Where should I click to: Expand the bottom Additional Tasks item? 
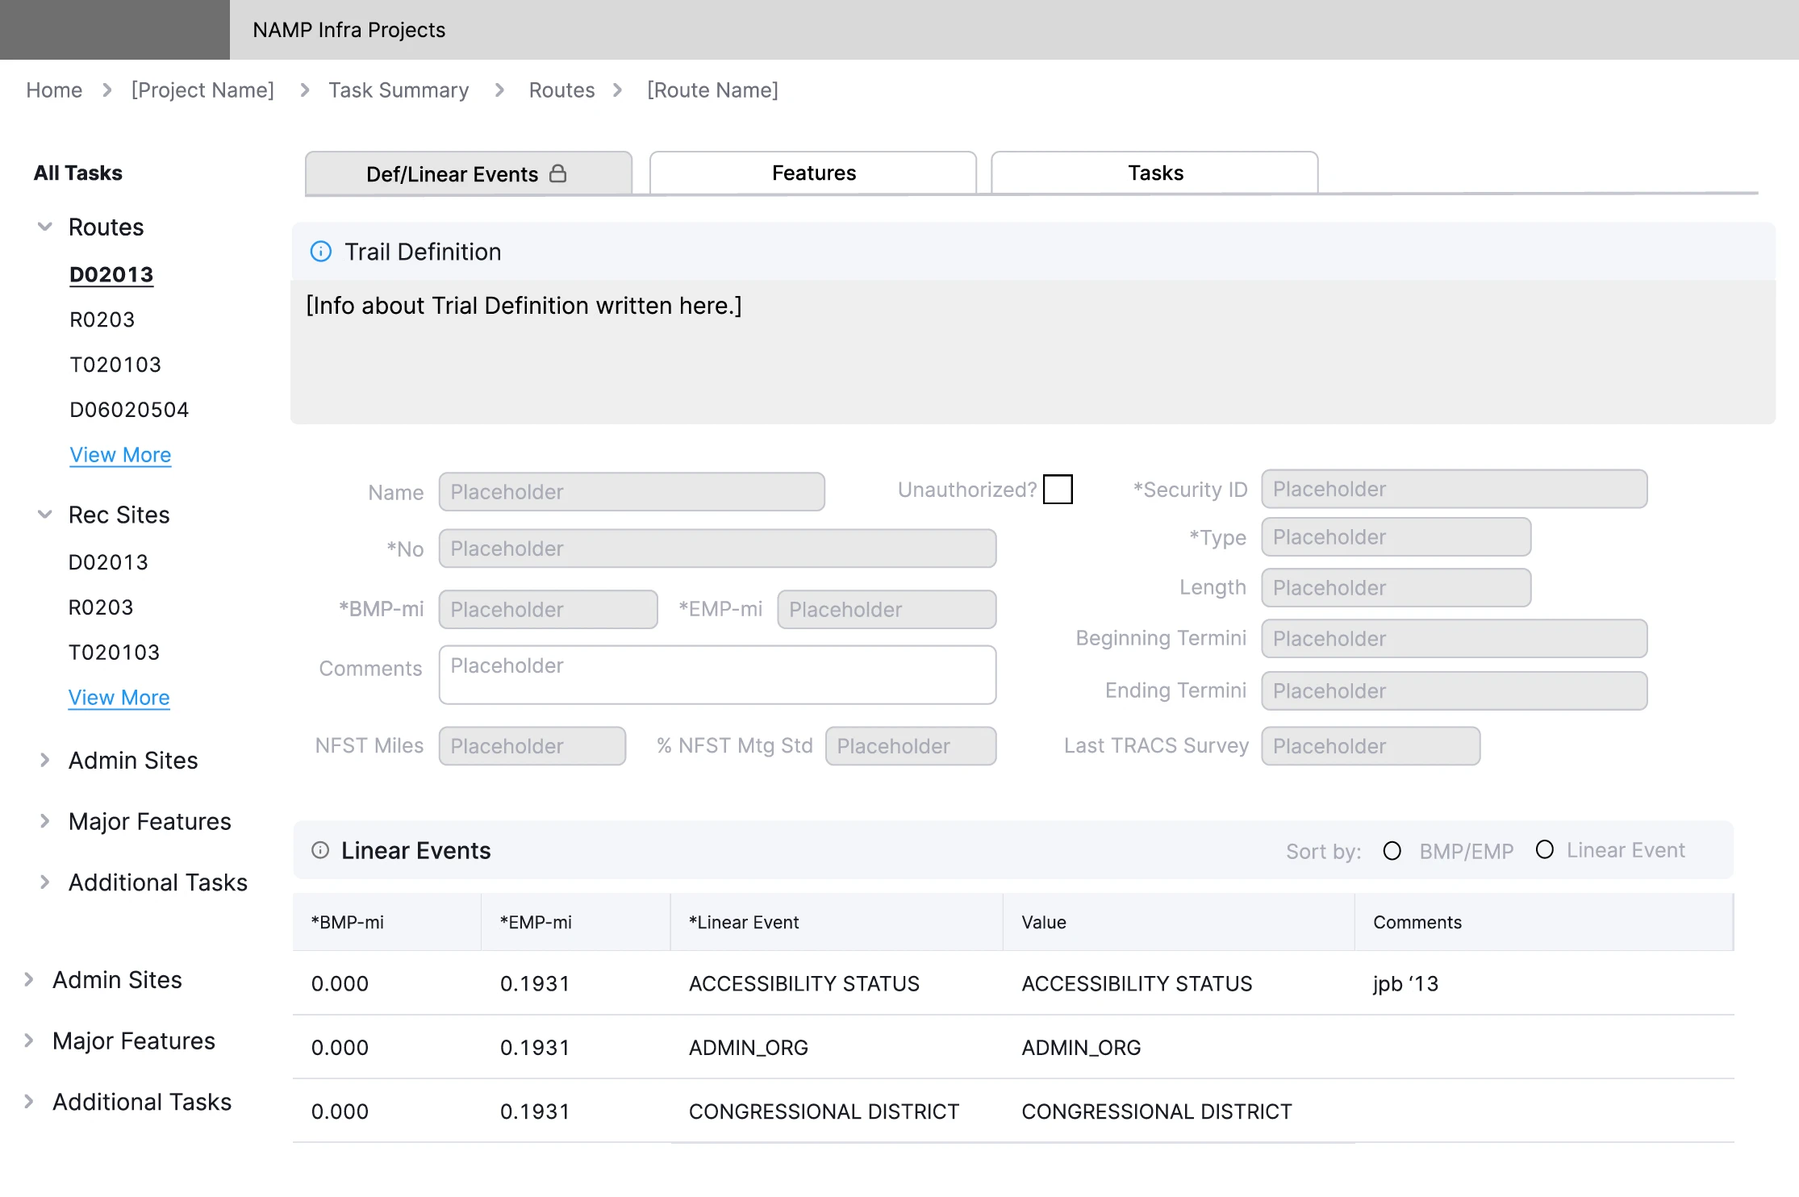29,1102
